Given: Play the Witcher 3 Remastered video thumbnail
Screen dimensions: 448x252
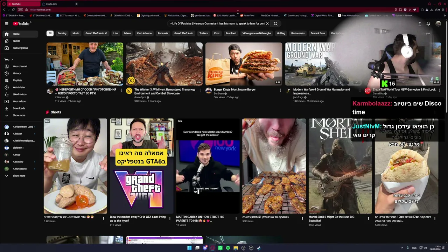Looking at the screenshot, I should (164, 64).
